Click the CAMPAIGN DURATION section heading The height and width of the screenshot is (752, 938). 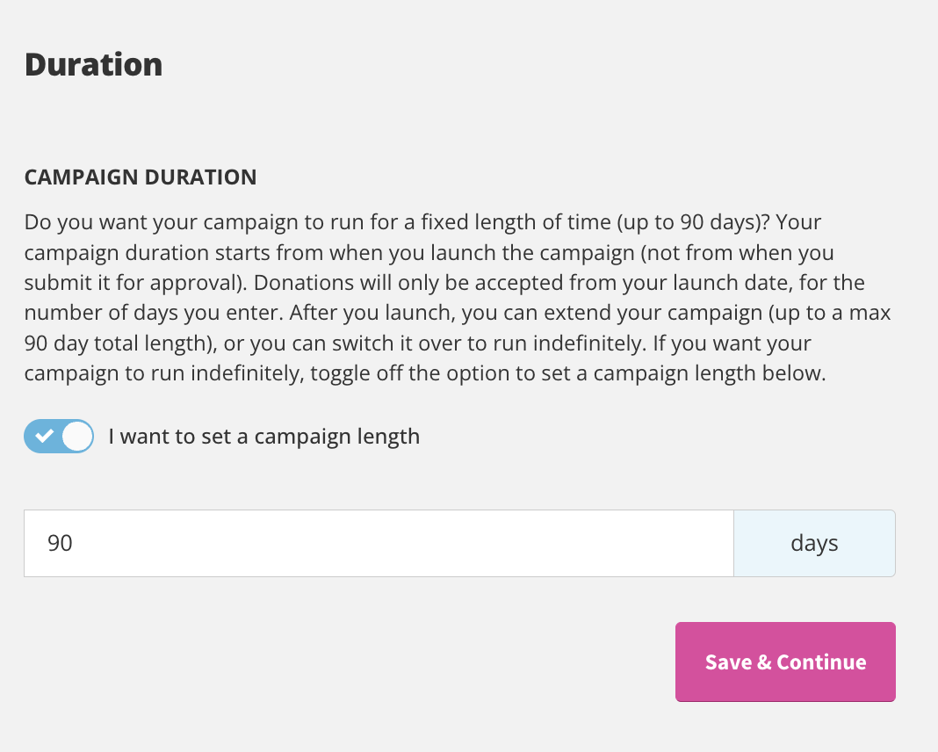[x=141, y=177]
